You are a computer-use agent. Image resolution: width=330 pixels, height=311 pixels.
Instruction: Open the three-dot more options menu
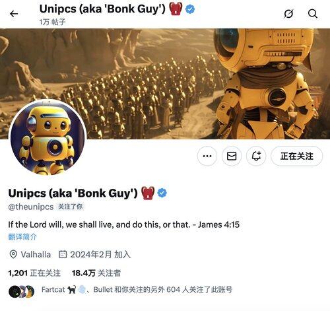coord(207,156)
